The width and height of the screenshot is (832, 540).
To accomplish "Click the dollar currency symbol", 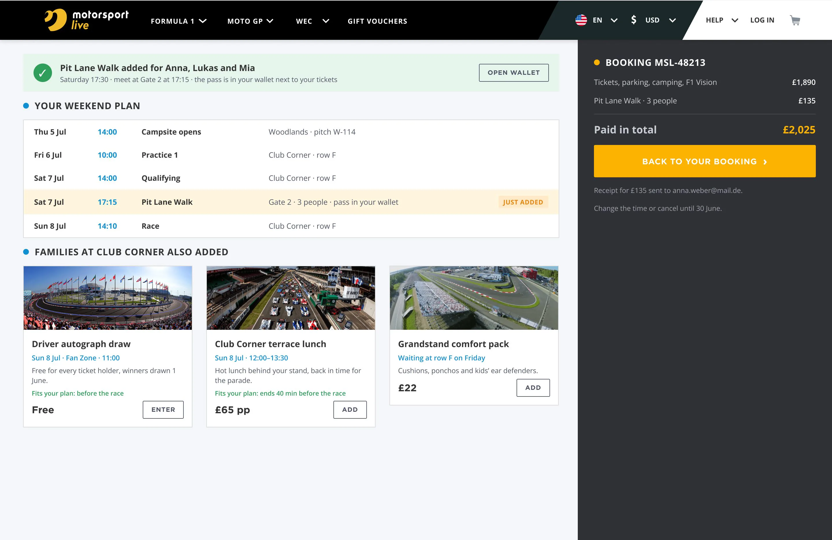I will click(x=634, y=20).
